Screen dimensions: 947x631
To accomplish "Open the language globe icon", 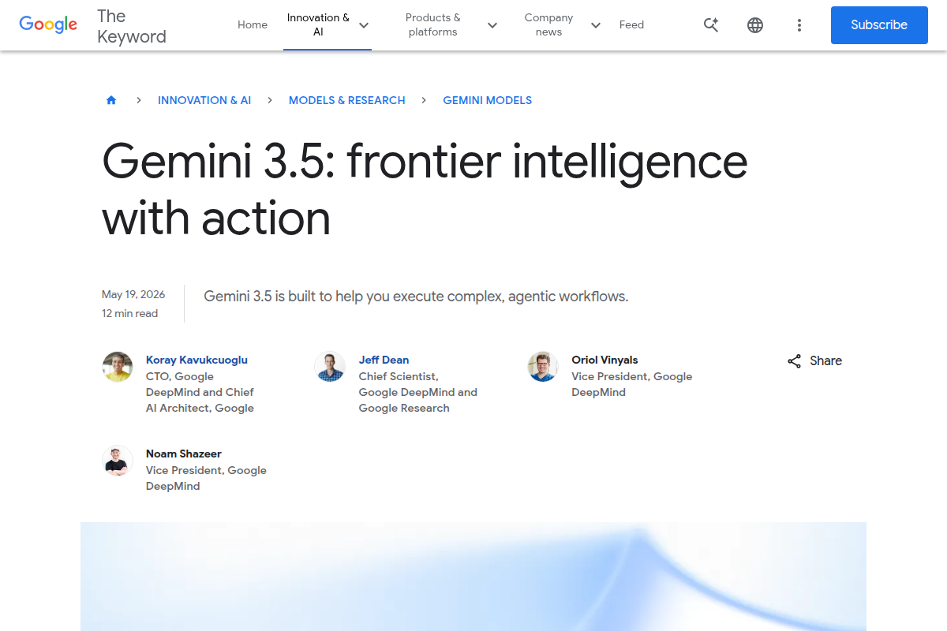I will [755, 25].
